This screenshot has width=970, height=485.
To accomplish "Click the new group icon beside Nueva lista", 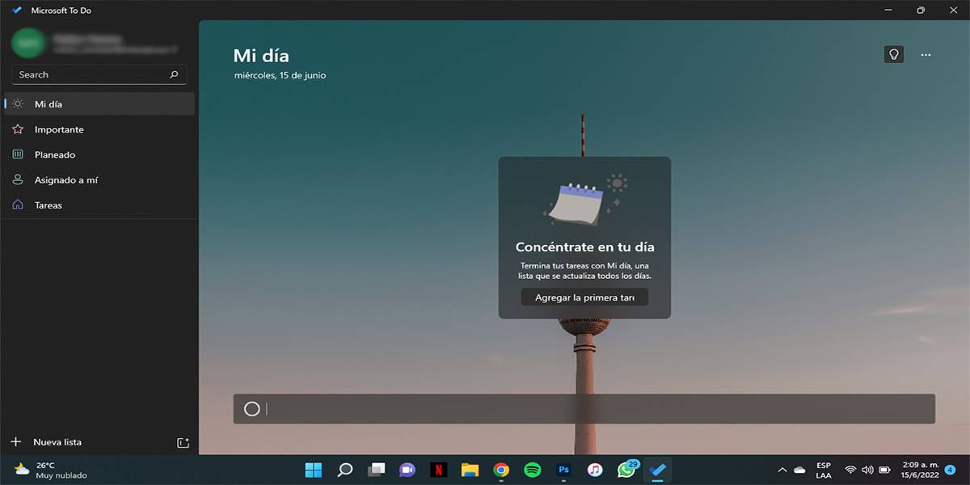I will (183, 442).
